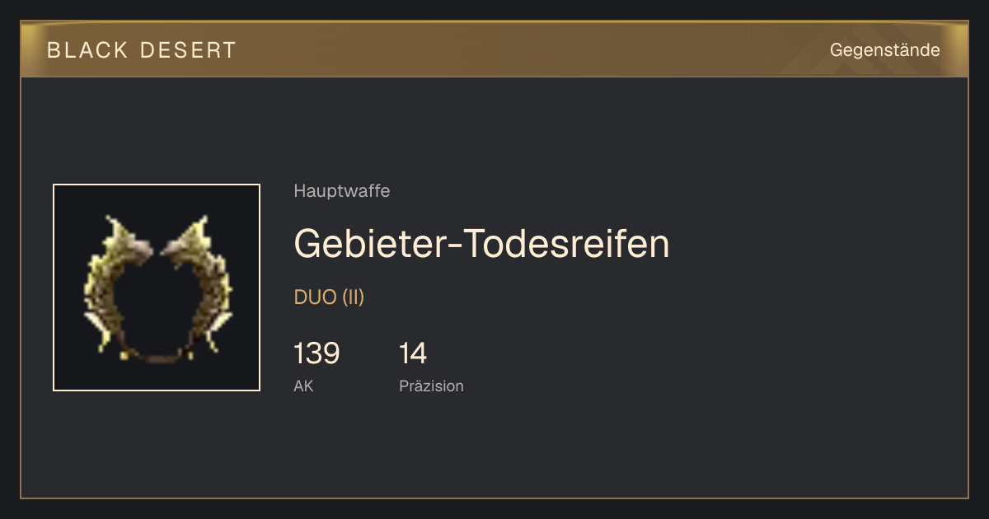Click the 139 attack value
989x519 pixels.
(316, 353)
